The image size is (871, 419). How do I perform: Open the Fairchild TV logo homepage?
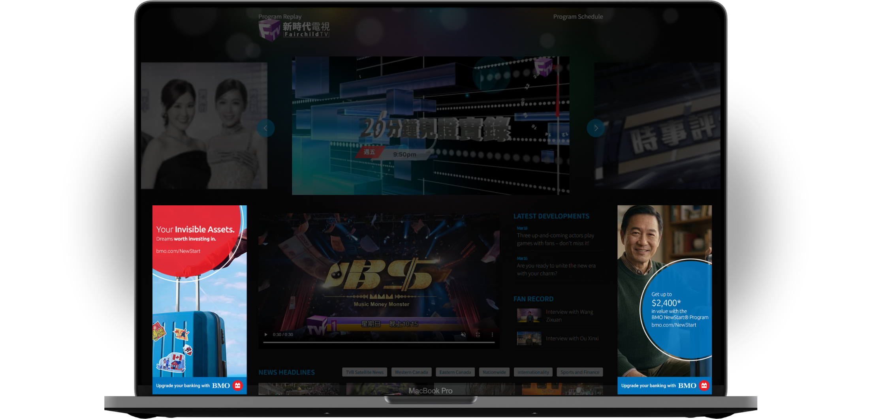(x=294, y=30)
